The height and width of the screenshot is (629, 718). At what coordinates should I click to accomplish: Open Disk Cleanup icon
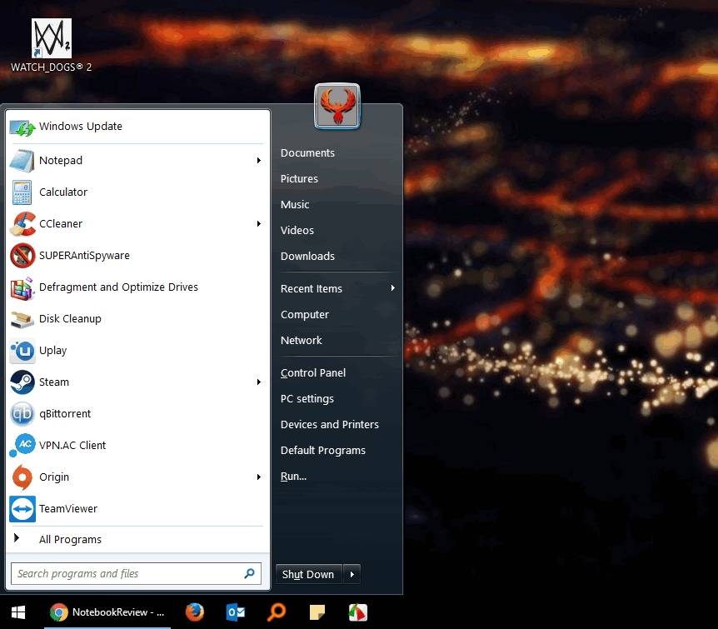(22, 320)
